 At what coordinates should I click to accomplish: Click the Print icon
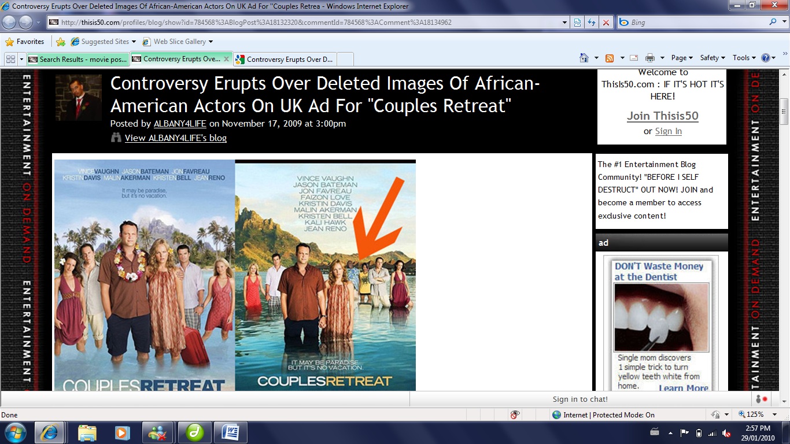(x=650, y=58)
